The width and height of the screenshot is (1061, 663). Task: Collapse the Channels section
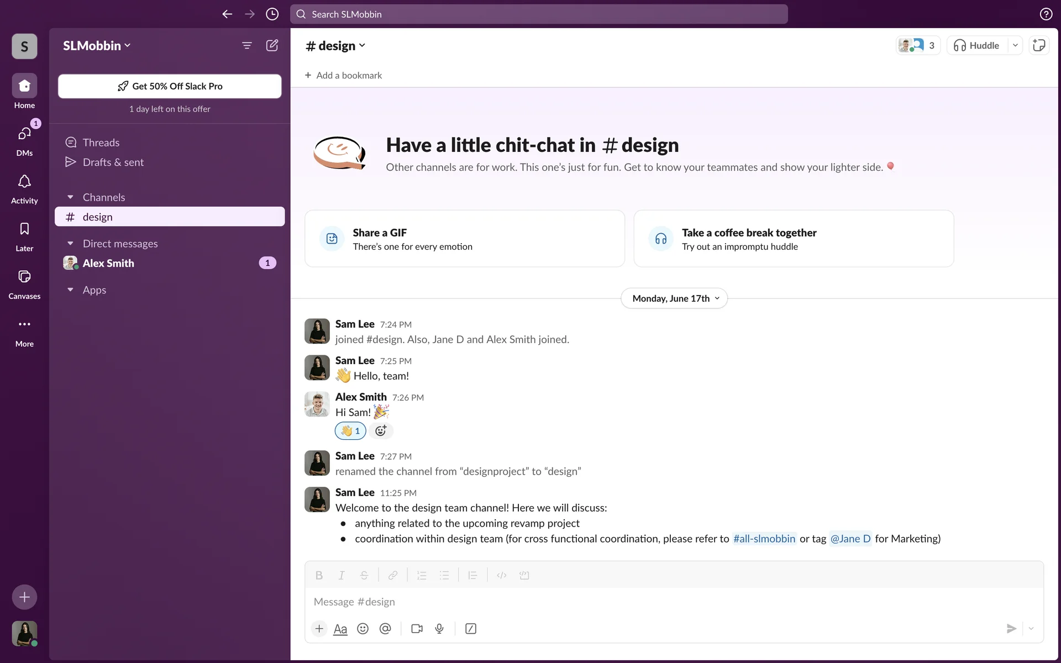(70, 197)
